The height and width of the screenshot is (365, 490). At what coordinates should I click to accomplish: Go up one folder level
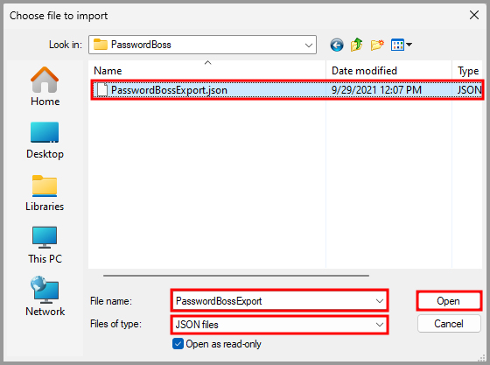pyautogui.click(x=357, y=45)
